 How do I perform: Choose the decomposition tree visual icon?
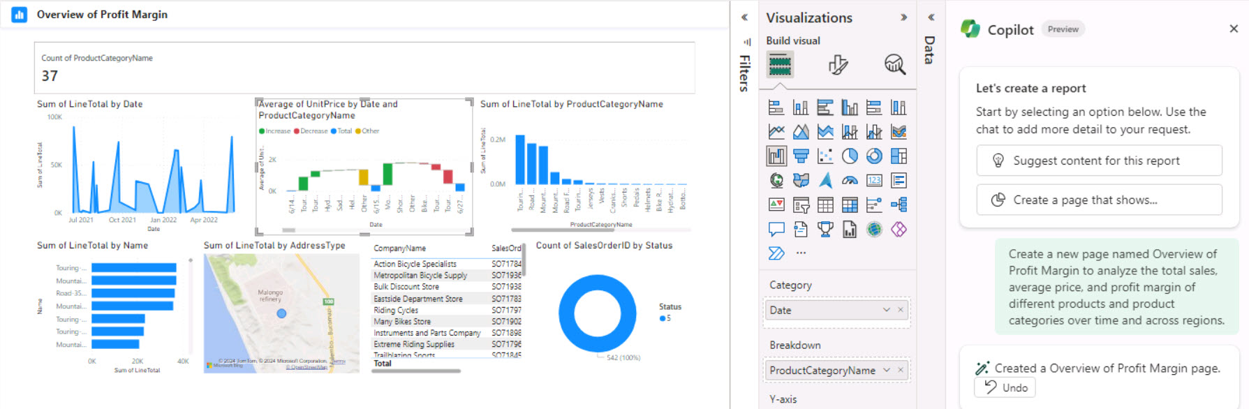click(899, 204)
